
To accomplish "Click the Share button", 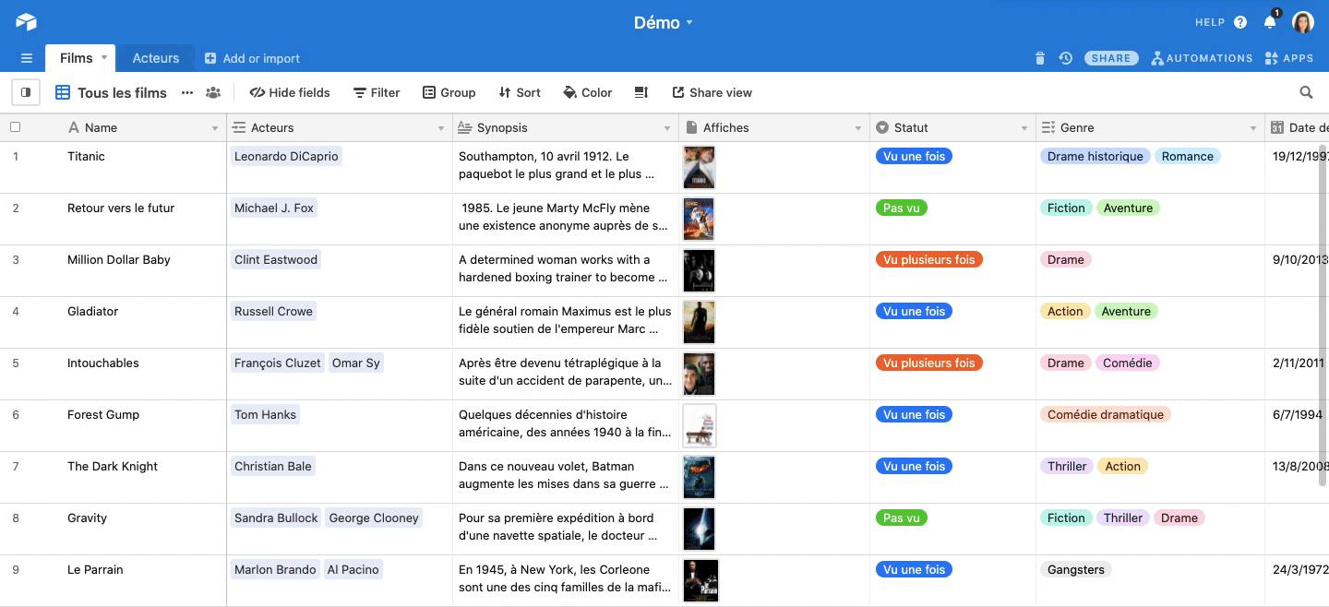I will coord(1111,58).
